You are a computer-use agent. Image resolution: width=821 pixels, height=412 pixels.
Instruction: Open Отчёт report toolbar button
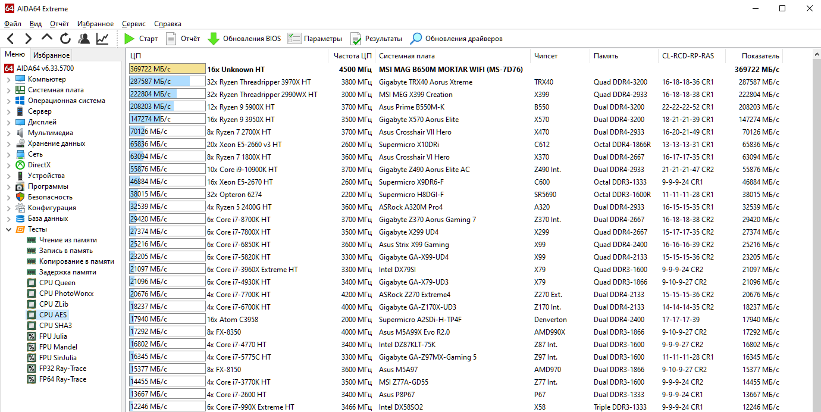183,39
